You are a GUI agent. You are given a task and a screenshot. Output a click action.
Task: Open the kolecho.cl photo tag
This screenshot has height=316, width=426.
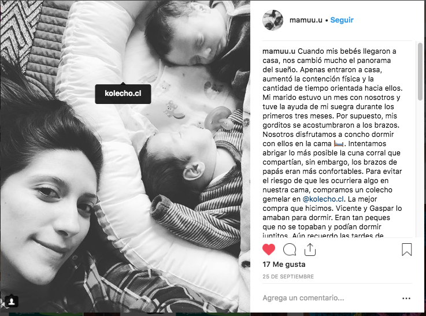point(123,94)
